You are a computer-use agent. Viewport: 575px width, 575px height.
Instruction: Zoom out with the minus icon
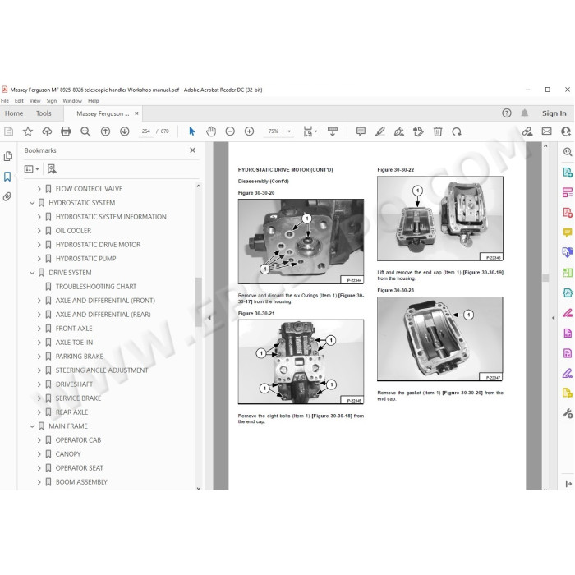(x=230, y=131)
